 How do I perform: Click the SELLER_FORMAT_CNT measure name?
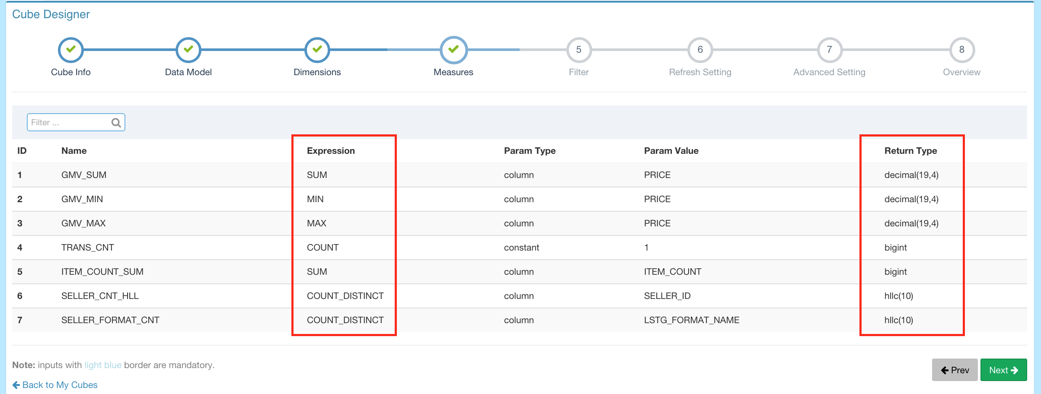(x=110, y=320)
